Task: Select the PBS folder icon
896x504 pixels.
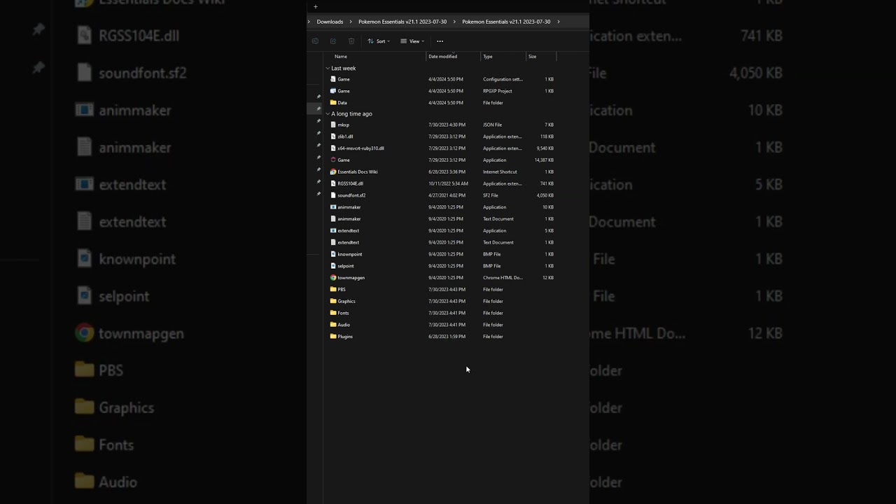Action: coord(333,289)
